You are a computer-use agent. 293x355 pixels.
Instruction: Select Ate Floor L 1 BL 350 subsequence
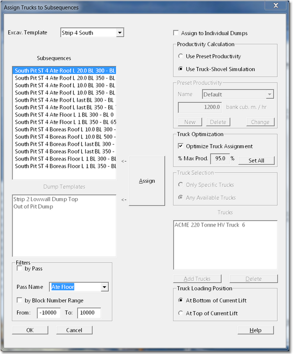[x=64, y=122]
